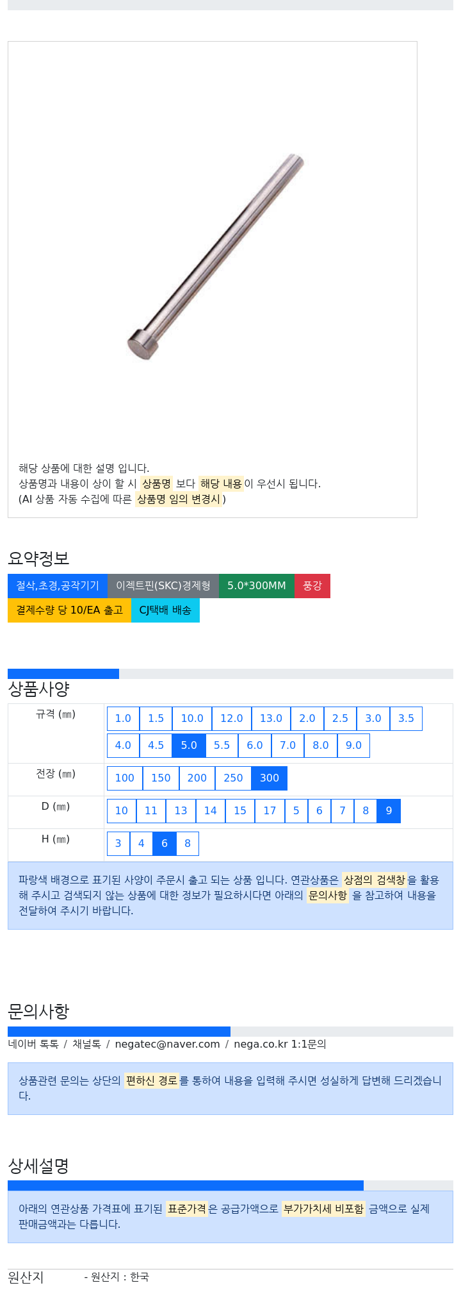Click the negatec@naver.com email link
This screenshot has height=1290, width=461.
(x=168, y=1044)
